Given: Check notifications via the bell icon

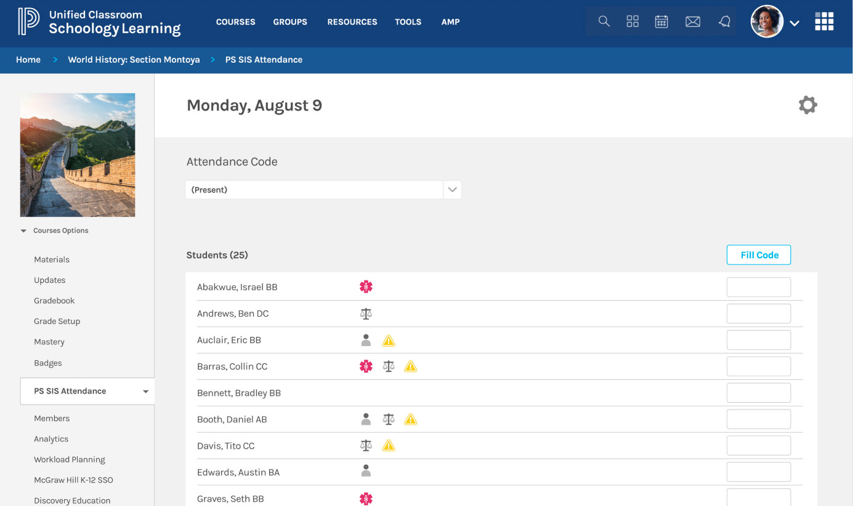Looking at the screenshot, I should click(x=724, y=21).
